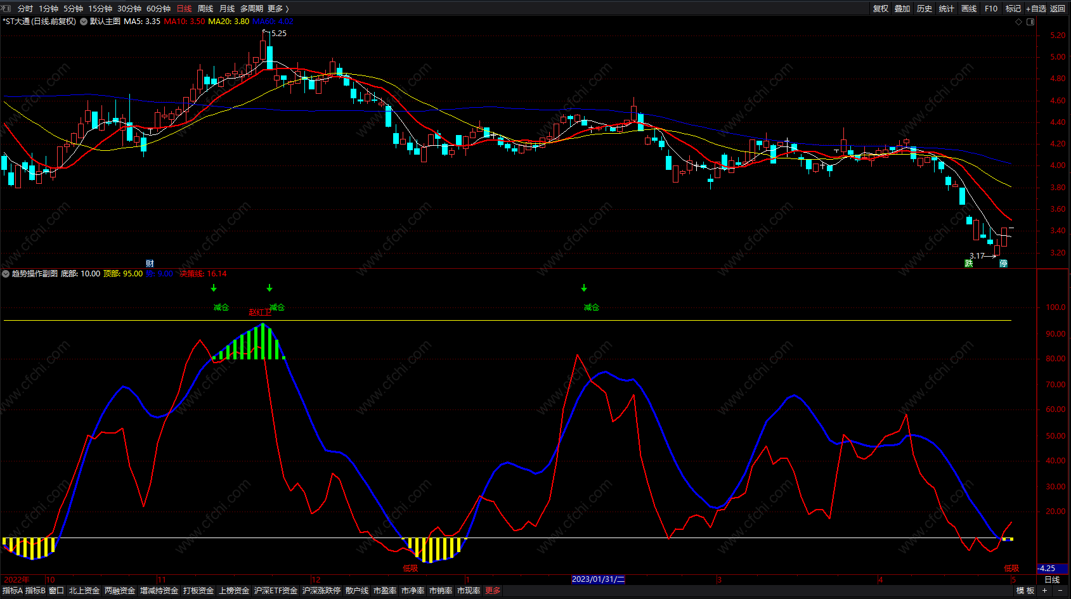Toggle the side panel layout icon

(x=1030, y=22)
